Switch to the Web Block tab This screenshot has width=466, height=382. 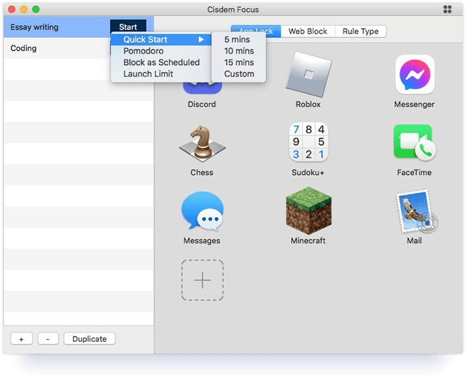(x=307, y=32)
